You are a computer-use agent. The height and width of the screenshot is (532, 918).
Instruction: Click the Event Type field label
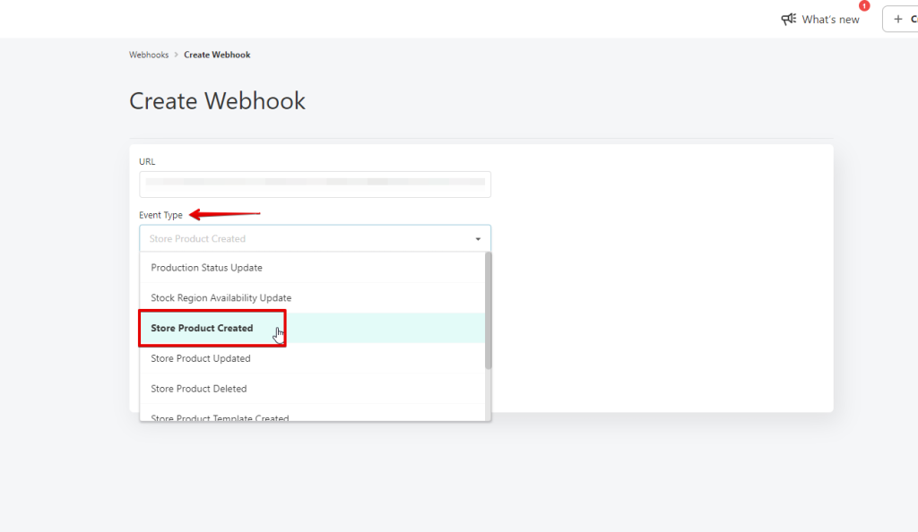pyautogui.click(x=160, y=216)
